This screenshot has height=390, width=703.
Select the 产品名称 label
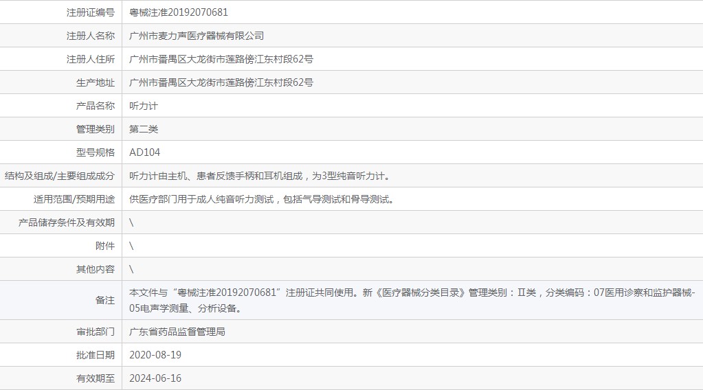(96, 106)
